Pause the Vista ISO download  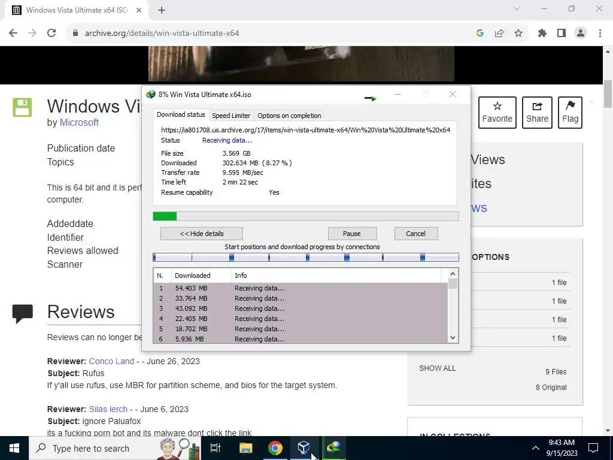[352, 234]
